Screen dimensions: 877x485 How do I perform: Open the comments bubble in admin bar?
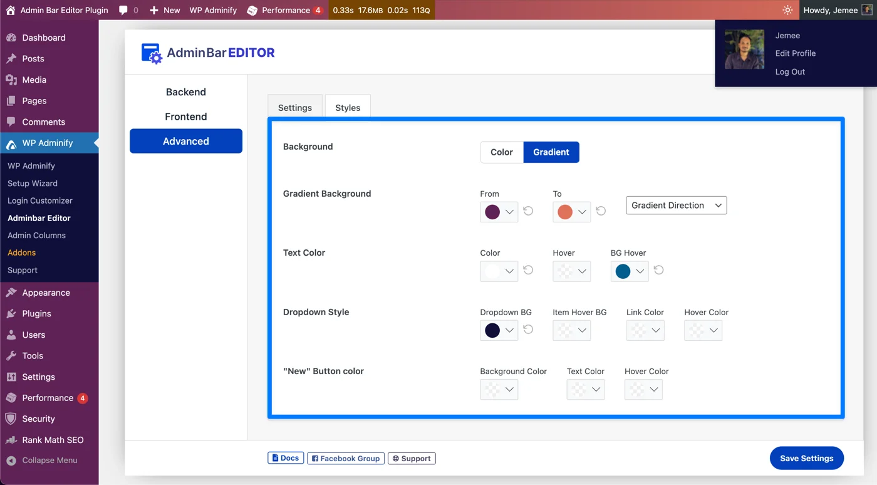(x=123, y=10)
